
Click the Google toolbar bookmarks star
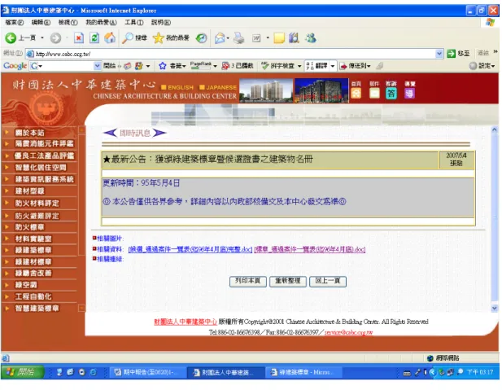coord(163,66)
